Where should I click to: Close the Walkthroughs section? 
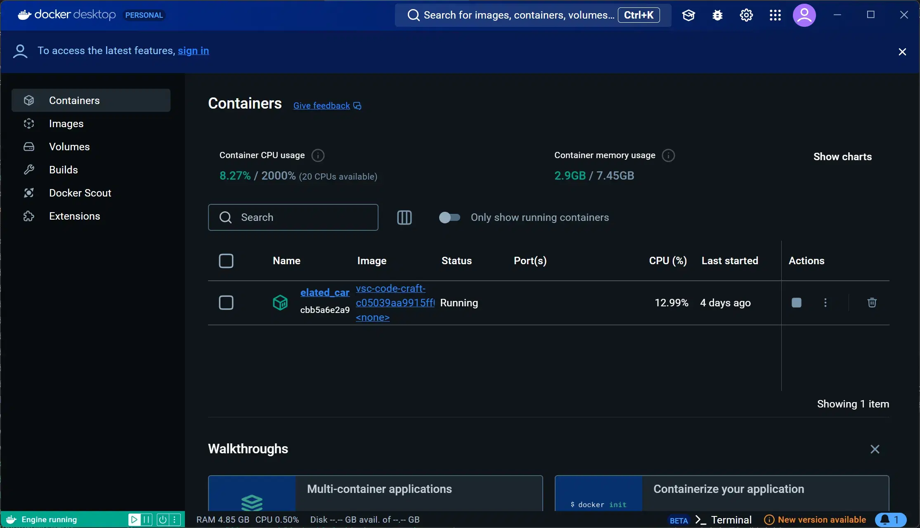point(875,449)
